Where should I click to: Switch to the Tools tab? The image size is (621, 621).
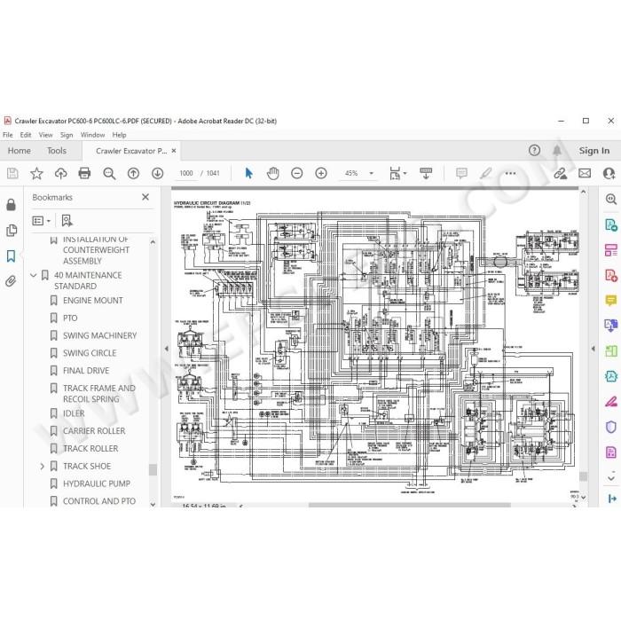pyautogui.click(x=57, y=151)
